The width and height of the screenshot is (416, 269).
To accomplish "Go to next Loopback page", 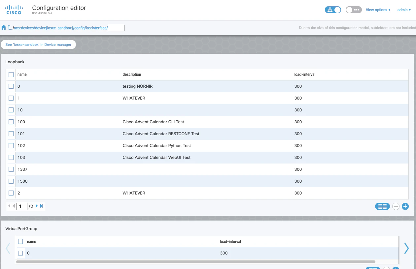I will click(x=37, y=206).
